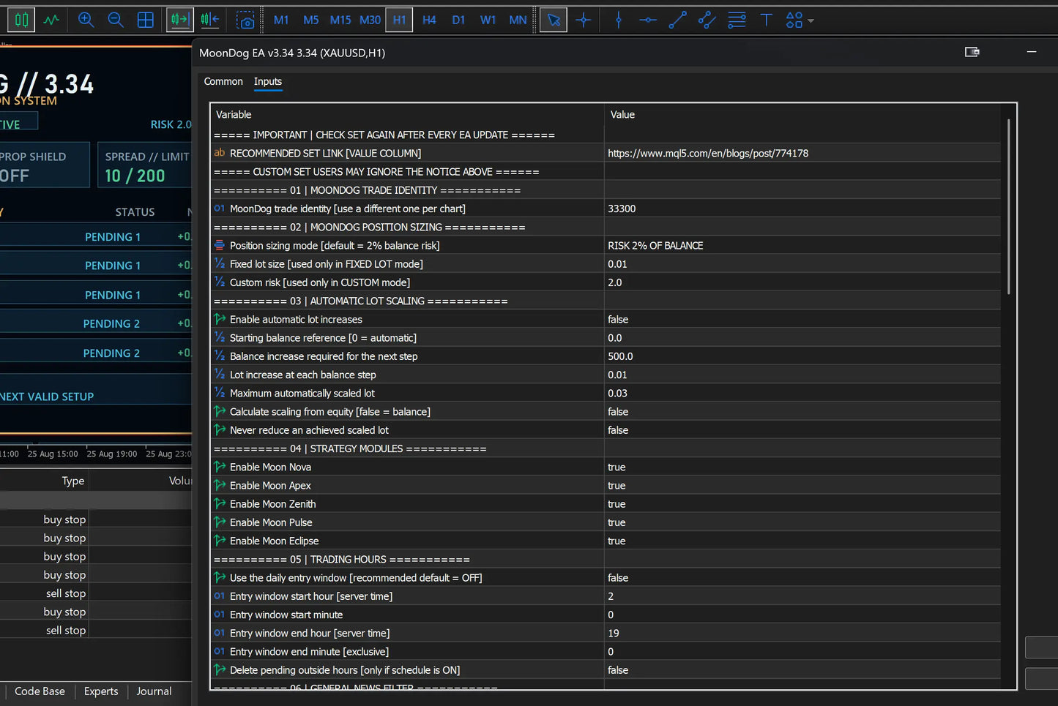Select the Inputs tab in MoonDog dialog

(268, 81)
